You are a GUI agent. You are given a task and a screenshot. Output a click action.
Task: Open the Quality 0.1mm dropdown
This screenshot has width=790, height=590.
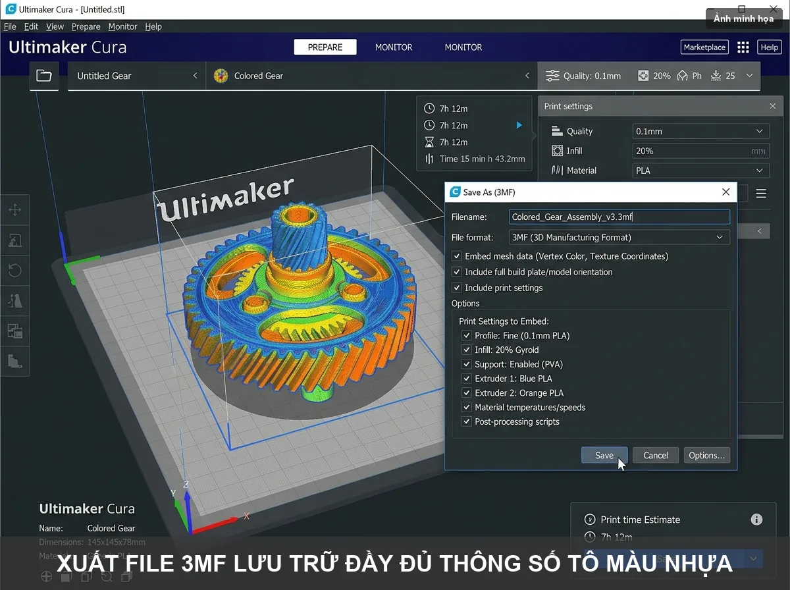(700, 131)
